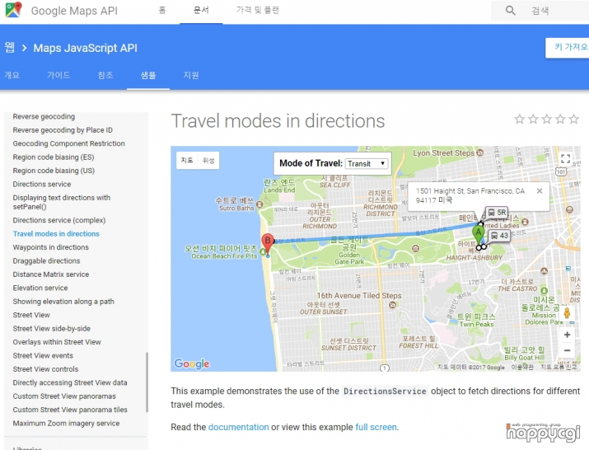Rate with the fifth star

pos(573,120)
